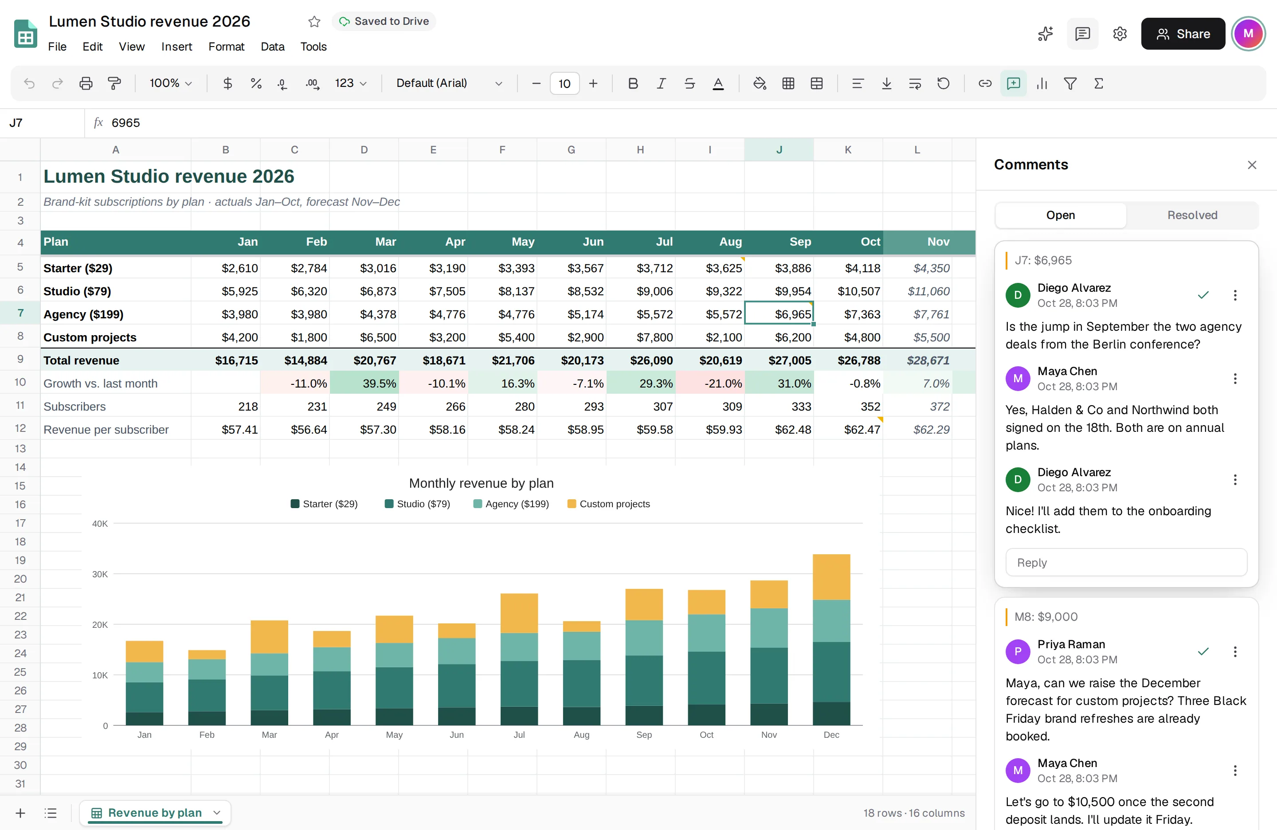The width and height of the screenshot is (1277, 830).
Task: Open the borders tool
Action: 788,83
